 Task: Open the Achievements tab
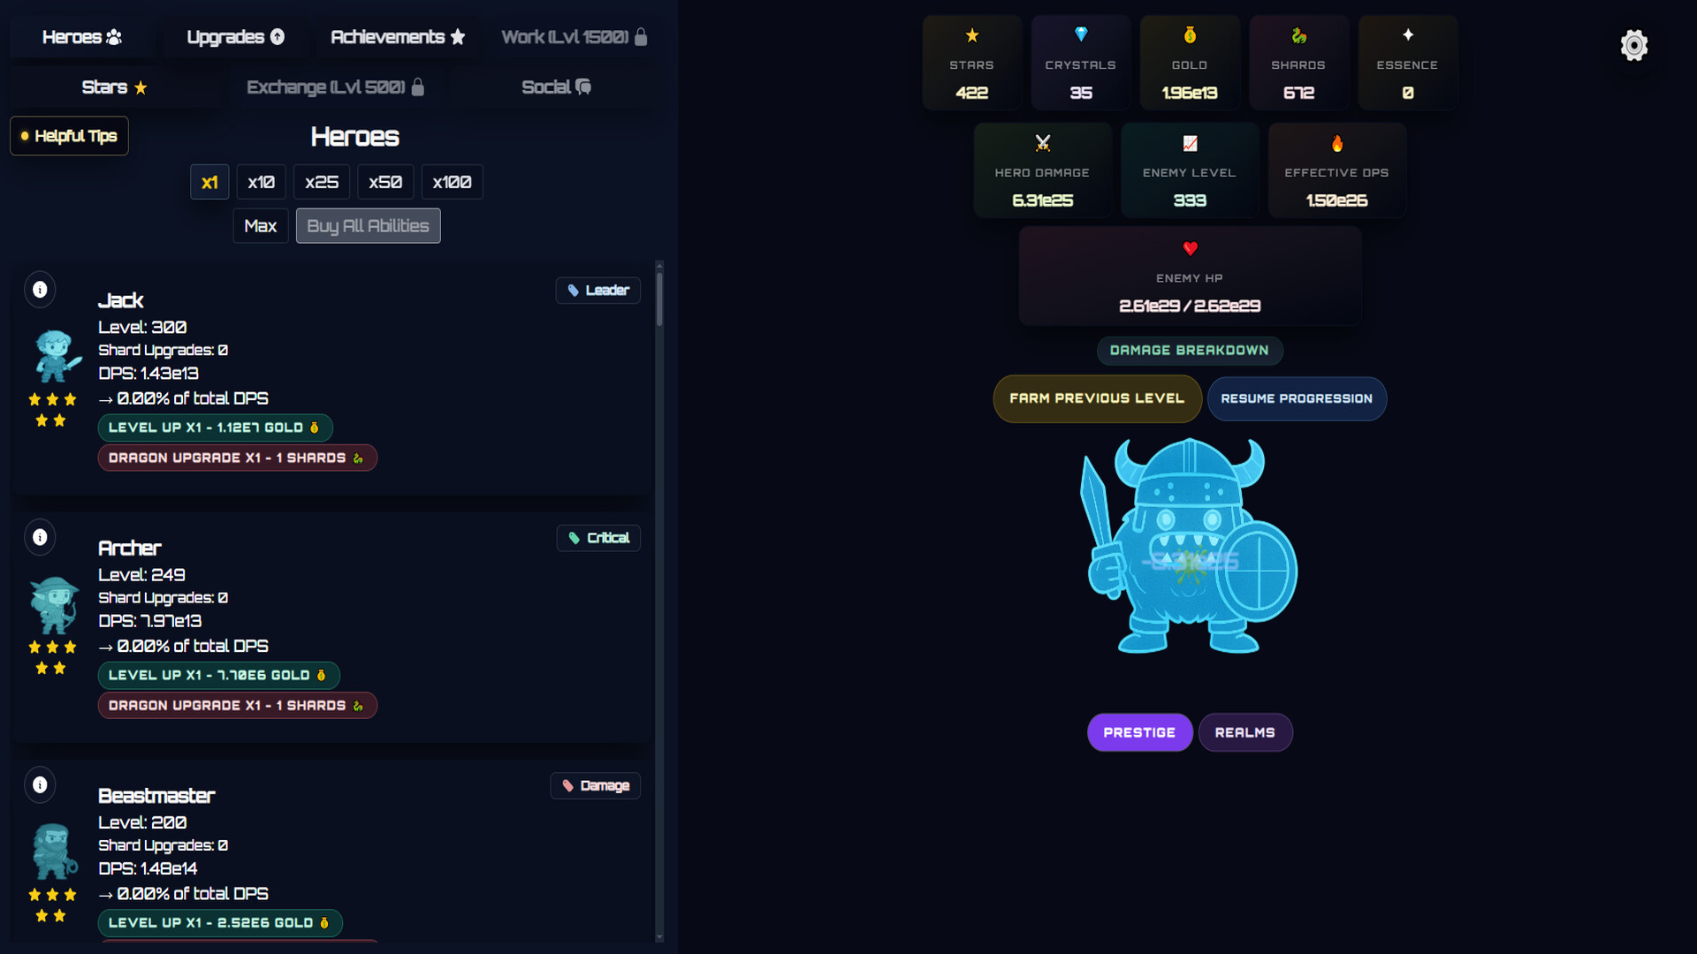[x=397, y=37]
